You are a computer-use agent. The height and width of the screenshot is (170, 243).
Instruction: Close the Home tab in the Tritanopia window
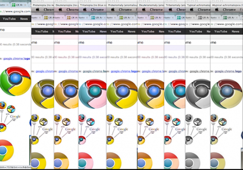click(x=87, y=18)
